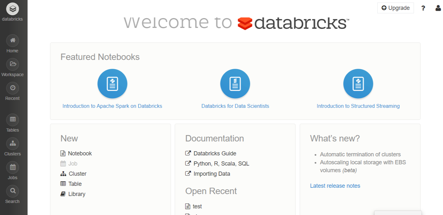Click the 'Featured Notebooks' heading
Viewport: 443px width, 215px height.
[x=100, y=57]
